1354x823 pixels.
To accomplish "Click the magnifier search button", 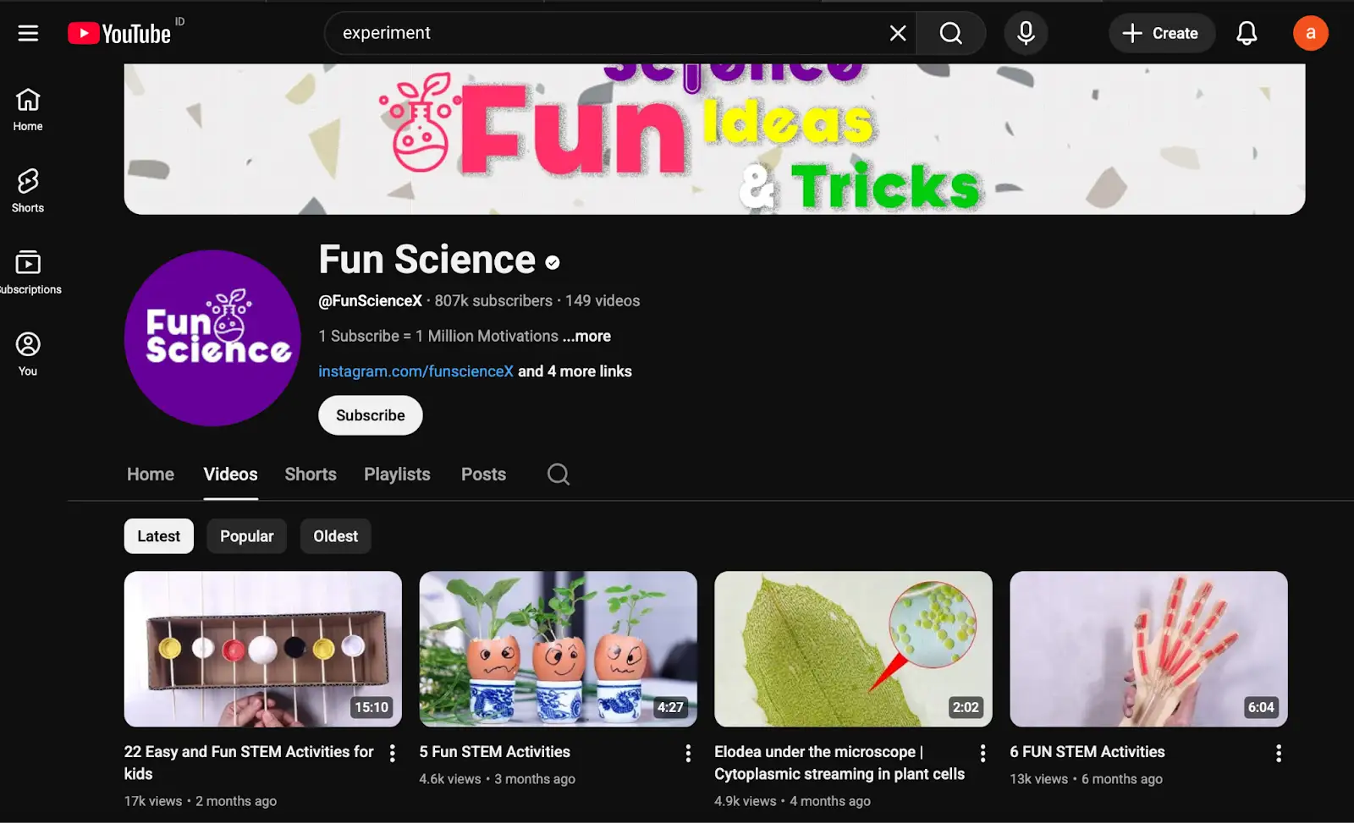I will coord(951,33).
